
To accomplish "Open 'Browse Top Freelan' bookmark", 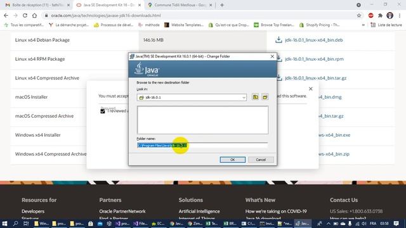I will pyautogui.click(x=274, y=25).
